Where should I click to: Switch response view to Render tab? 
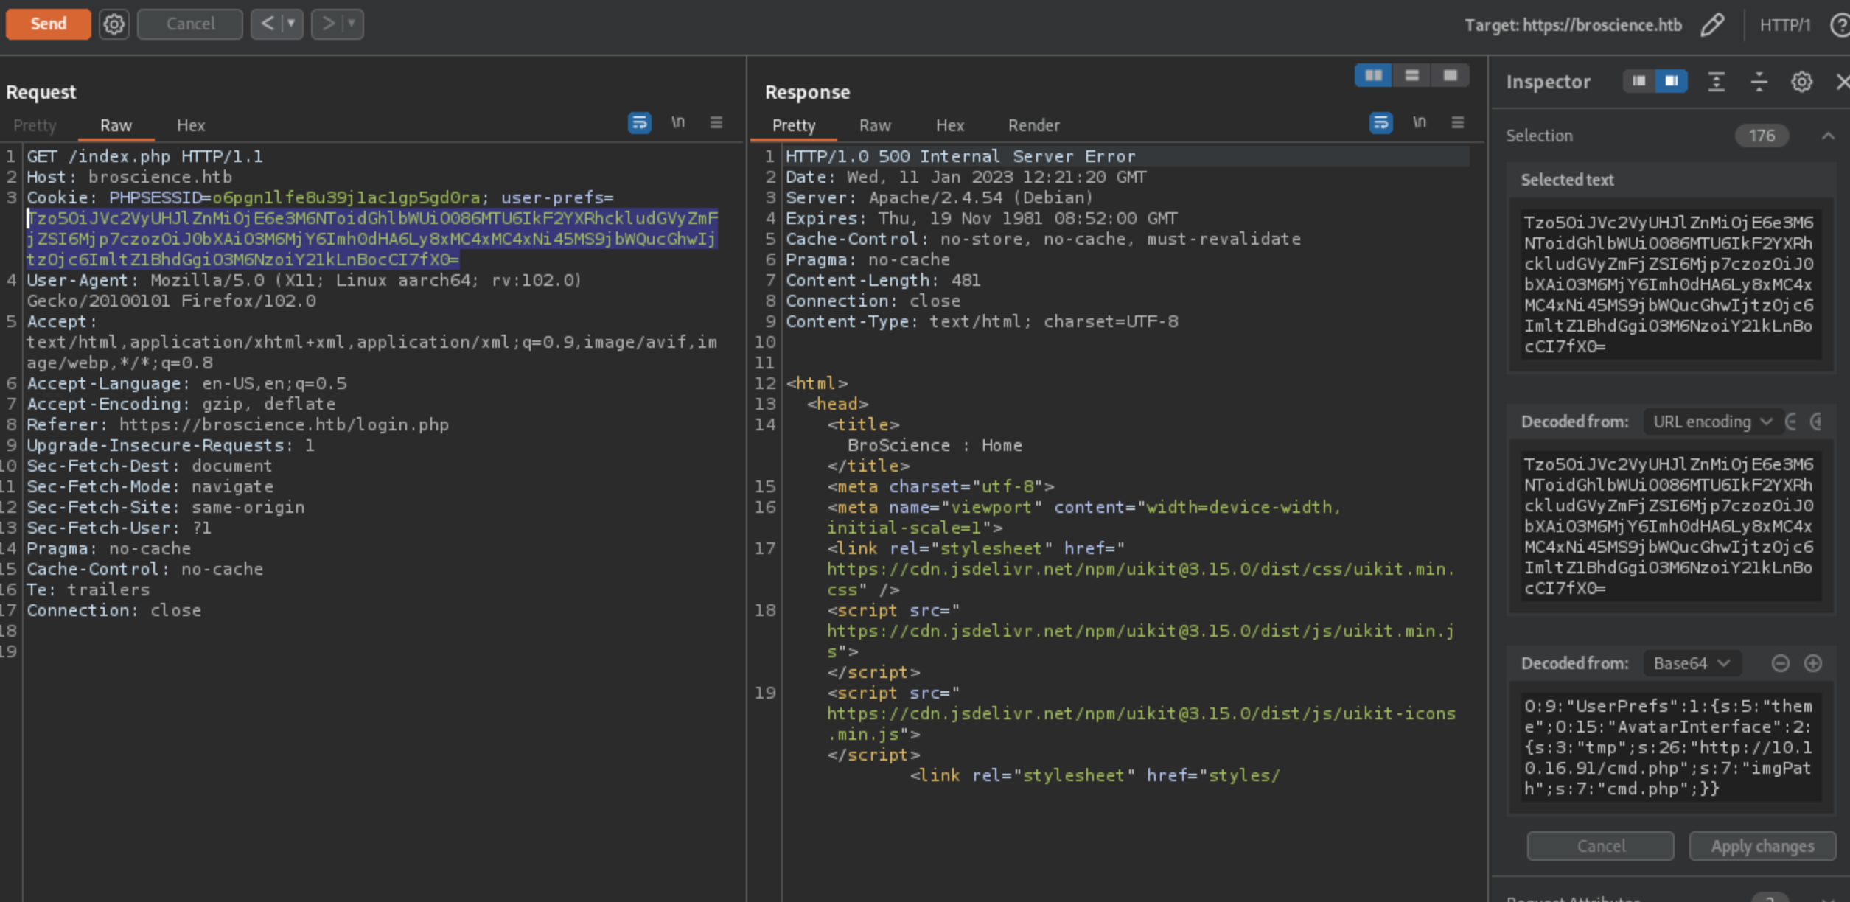click(1033, 126)
